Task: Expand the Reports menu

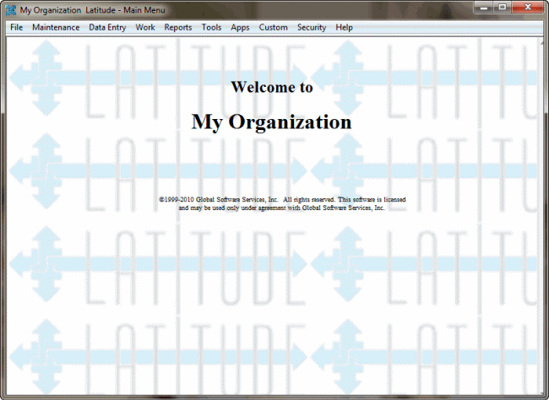Action: 178,27
